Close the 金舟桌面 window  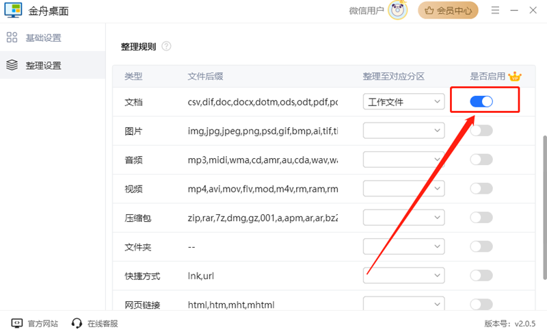click(533, 10)
